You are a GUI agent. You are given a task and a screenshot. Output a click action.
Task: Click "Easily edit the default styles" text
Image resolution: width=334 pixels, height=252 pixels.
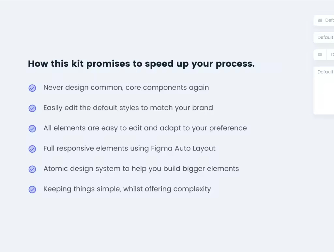click(x=128, y=108)
